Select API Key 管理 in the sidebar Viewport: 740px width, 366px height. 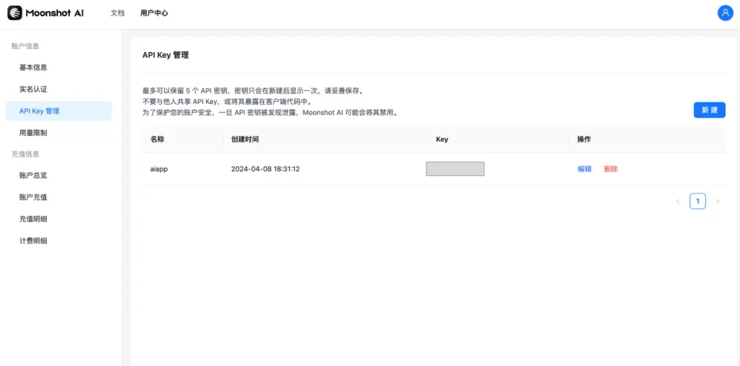click(x=40, y=111)
